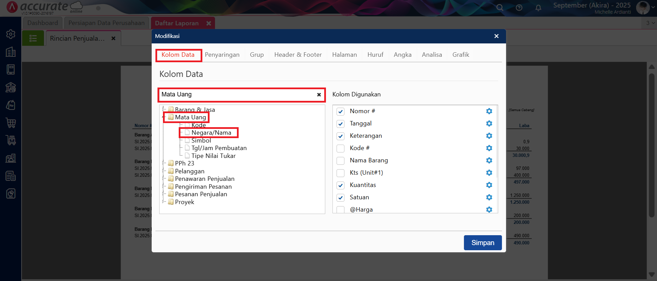
Task: Expand the Pelanggan folder node
Action: click(x=164, y=171)
